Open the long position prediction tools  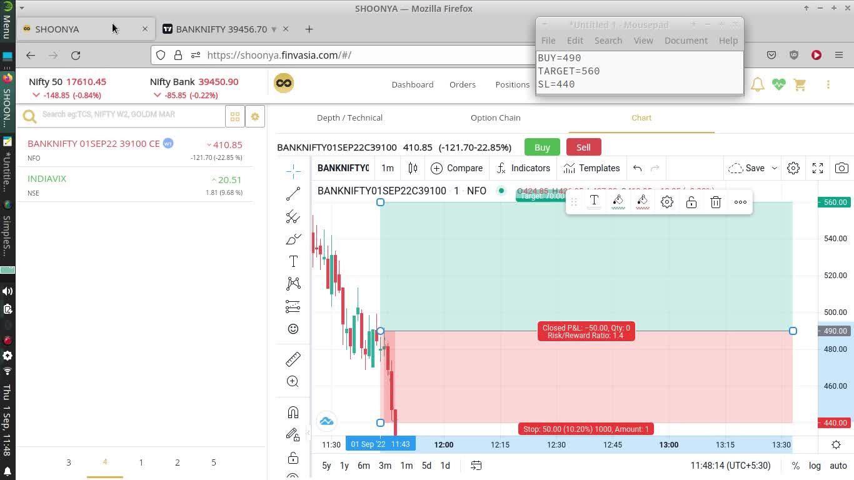click(x=293, y=306)
